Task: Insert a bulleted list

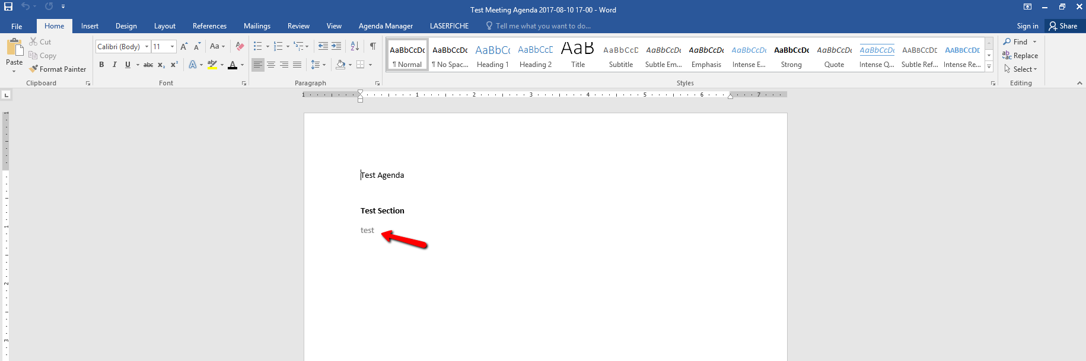Action: click(x=258, y=46)
